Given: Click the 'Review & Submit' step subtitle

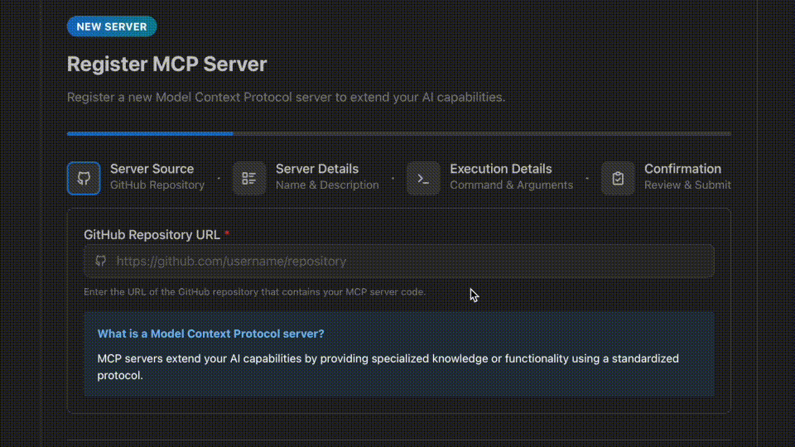Looking at the screenshot, I should tap(687, 185).
